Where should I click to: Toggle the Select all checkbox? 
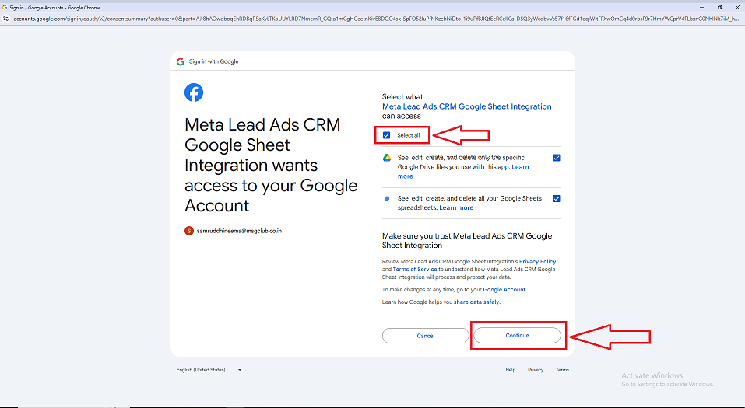(x=387, y=135)
